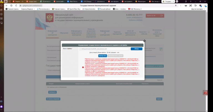Click К списку сведений button
The width and height of the screenshot is (213, 112).
click(53, 99)
